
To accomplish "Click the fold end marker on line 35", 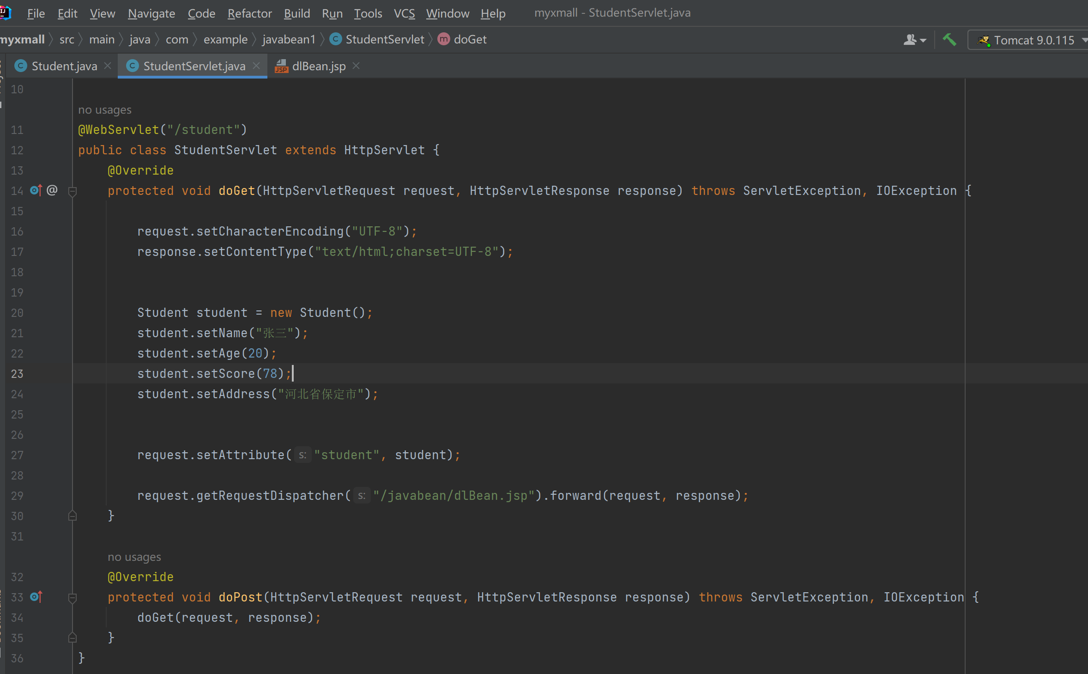I will point(73,638).
